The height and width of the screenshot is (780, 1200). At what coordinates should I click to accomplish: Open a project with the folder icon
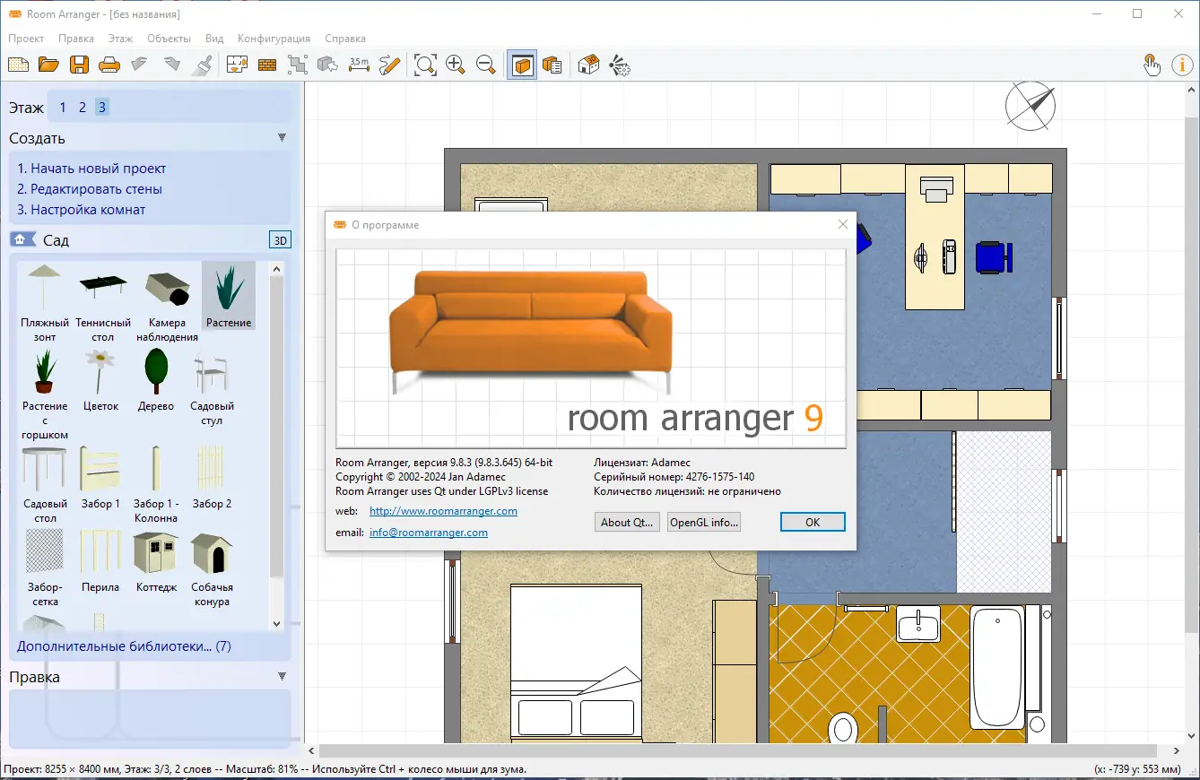pyautogui.click(x=48, y=65)
